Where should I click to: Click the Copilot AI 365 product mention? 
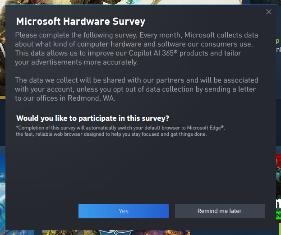(x=153, y=53)
